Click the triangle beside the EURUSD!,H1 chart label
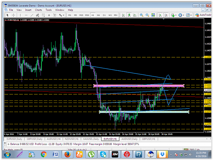The image size is (213, 160). [6, 20]
